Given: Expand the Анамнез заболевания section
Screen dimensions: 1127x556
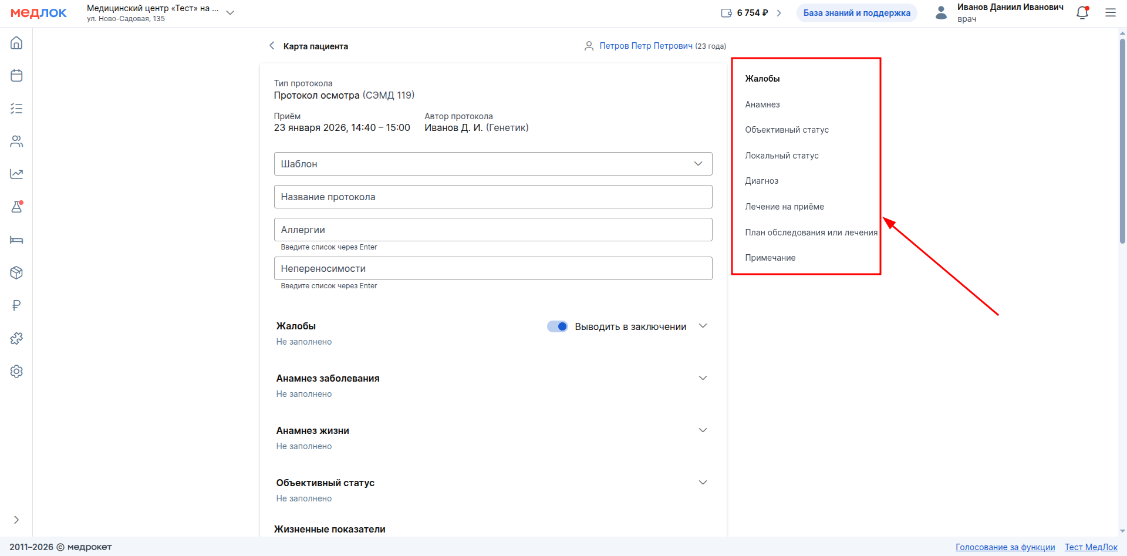Looking at the screenshot, I should click(703, 378).
